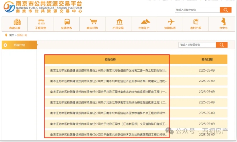The width and height of the screenshot is (237, 142).
Task: Open the 交通水务 bus icon
Action: [x=67, y=22]
